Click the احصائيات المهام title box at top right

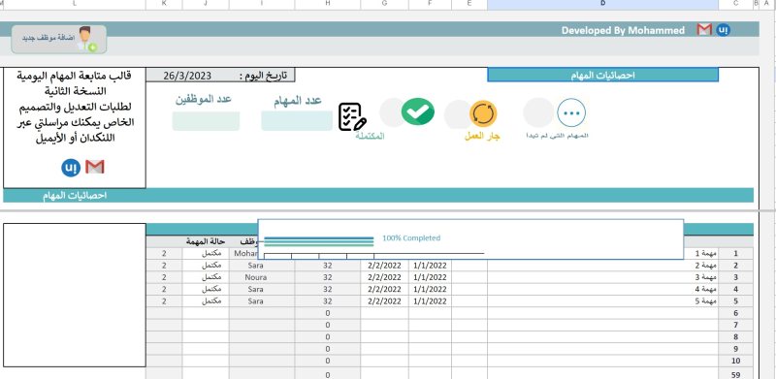[602, 76]
